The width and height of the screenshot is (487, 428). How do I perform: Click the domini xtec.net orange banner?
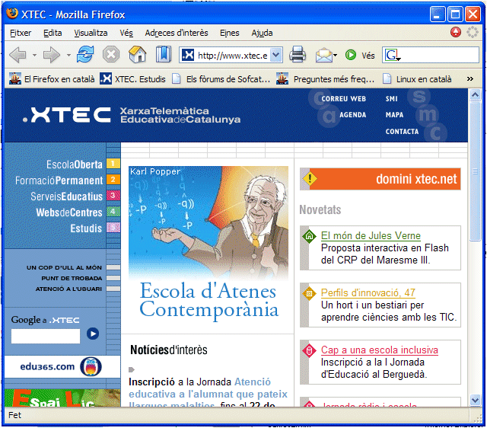coord(380,179)
